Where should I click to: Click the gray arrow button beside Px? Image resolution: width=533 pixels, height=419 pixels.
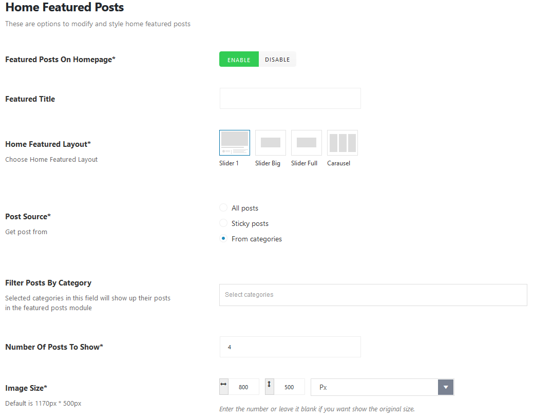(446, 387)
